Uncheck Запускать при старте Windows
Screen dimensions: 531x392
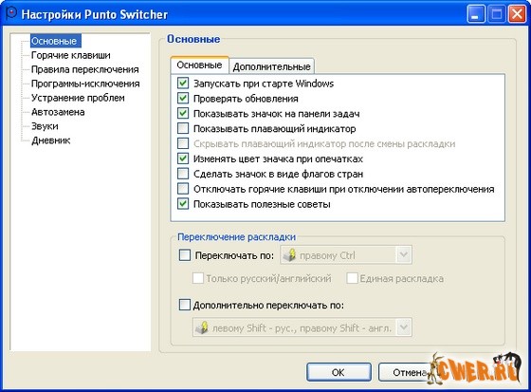point(183,84)
